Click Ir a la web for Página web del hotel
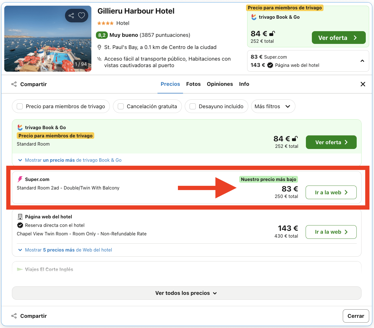This screenshot has height=328, width=374. pos(331,232)
